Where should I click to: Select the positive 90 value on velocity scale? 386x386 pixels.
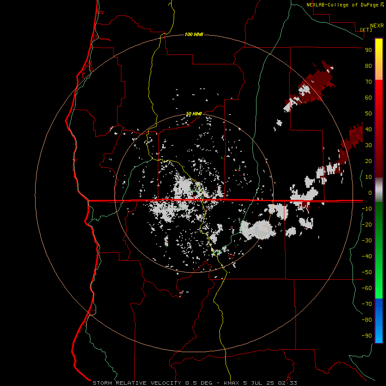tap(368, 50)
